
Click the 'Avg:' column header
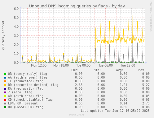120,70
